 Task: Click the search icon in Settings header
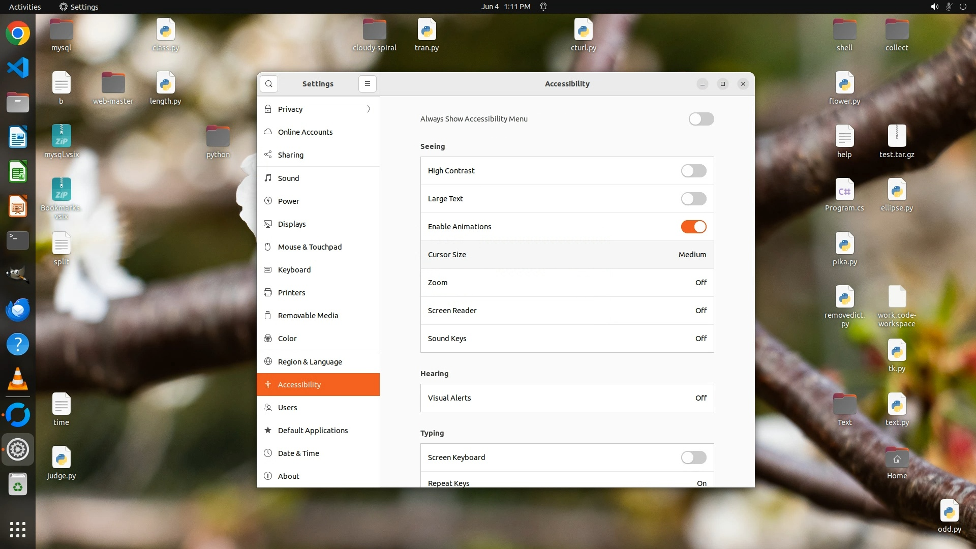[x=269, y=84]
